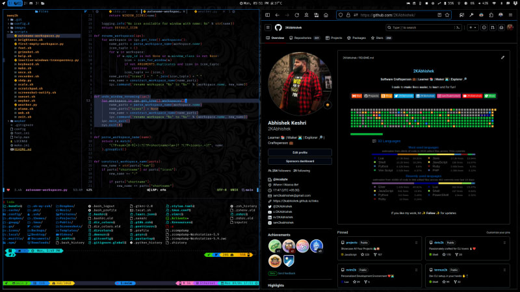
Task: Open the GitHub issues icon
Action: [x=484, y=27]
